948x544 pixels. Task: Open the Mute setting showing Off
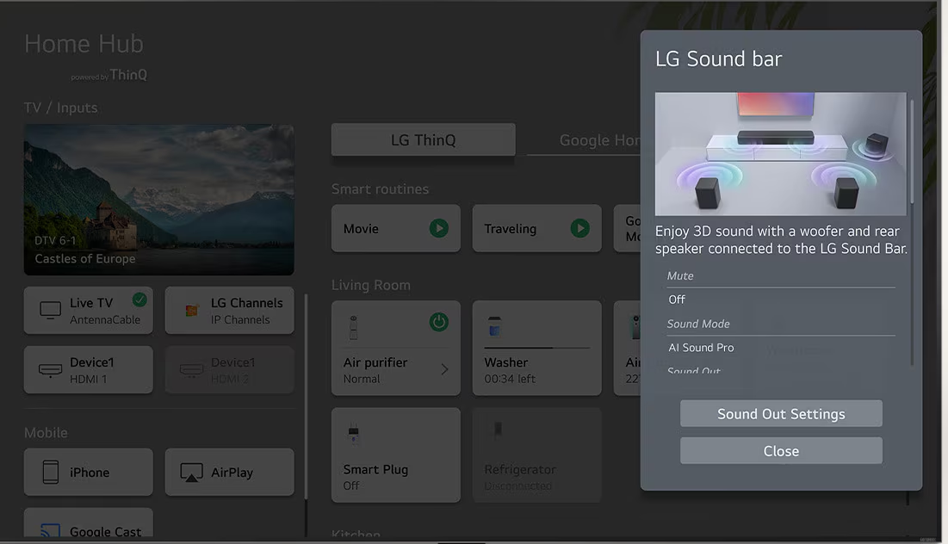click(780, 300)
